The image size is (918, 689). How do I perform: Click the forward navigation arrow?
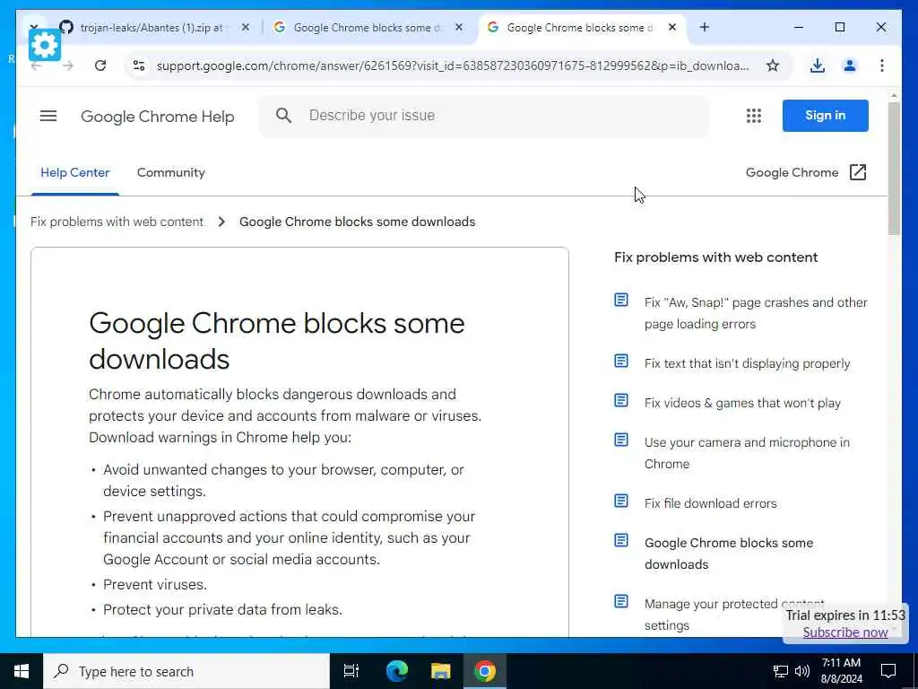coord(68,65)
